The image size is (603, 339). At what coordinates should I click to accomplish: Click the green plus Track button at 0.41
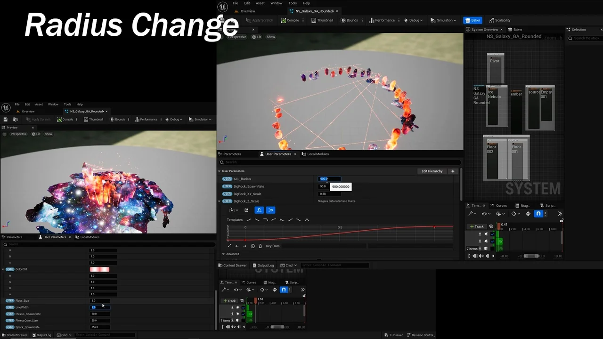[476, 226]
